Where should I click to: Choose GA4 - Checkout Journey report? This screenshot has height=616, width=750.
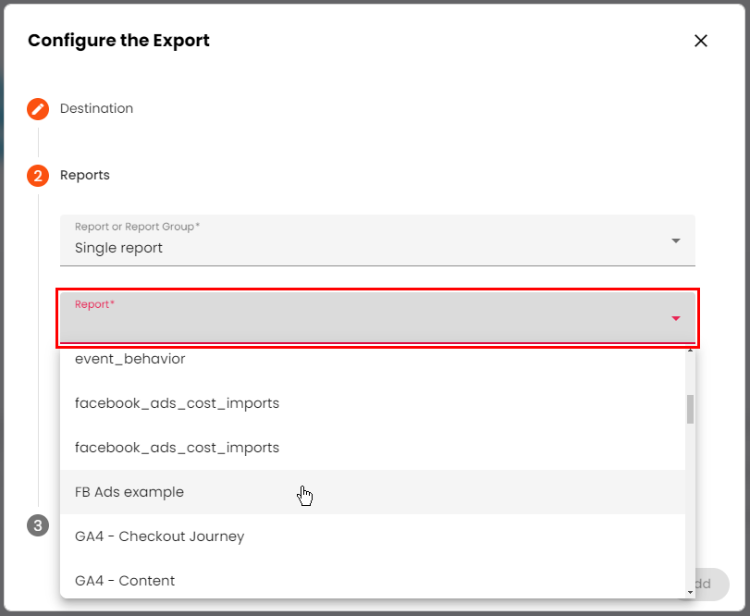tap(159, 536)
